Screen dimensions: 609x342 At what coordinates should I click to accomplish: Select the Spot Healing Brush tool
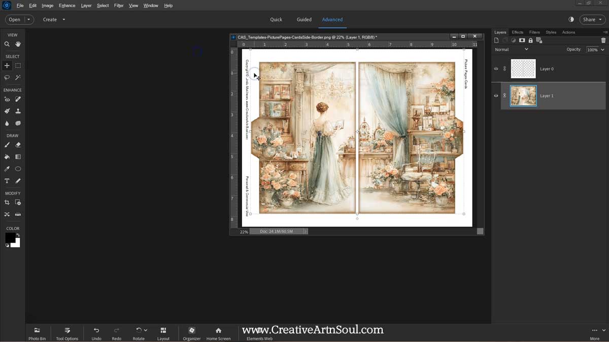coord(18,99)
